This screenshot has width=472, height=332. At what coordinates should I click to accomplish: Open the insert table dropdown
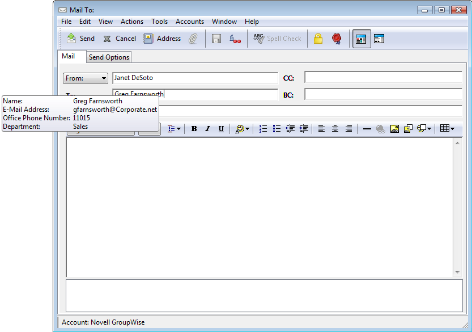(x=447, y=129)
